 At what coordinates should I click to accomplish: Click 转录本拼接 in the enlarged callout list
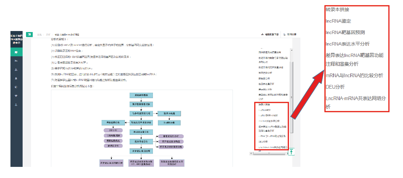pos(337,9)
